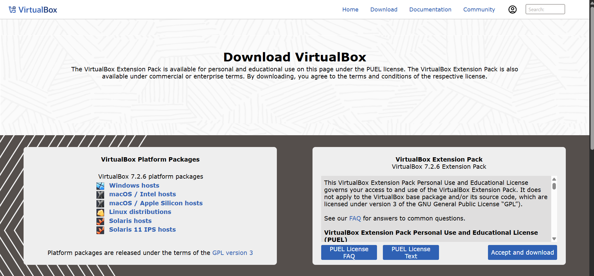
Task: Download the Solaris 11 IPS hosts package
Action: click(143, 229)
